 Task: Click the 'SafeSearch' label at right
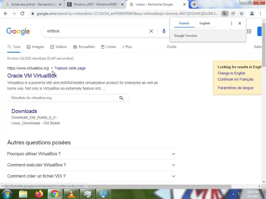pyautogui.click(x=257, y=47)
